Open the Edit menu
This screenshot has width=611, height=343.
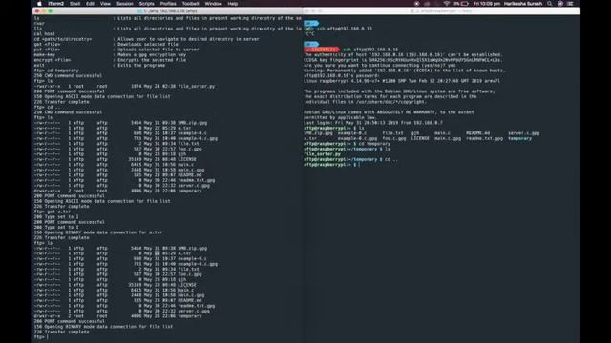click(x=91, y=4)
